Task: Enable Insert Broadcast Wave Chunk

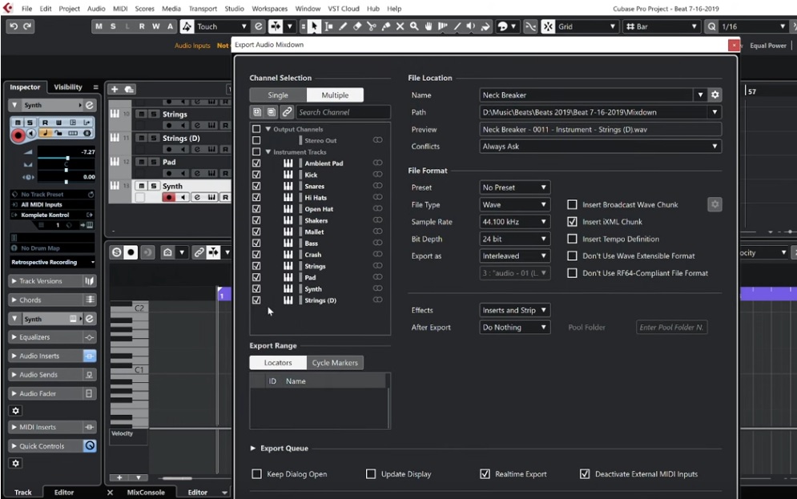Action: click(x=572, y=205)
